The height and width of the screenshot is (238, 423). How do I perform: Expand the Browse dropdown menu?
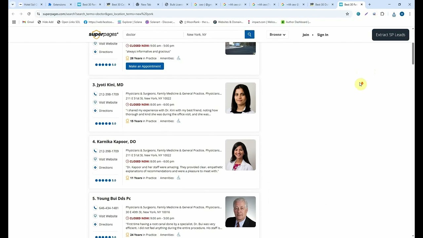pos(278,34)
